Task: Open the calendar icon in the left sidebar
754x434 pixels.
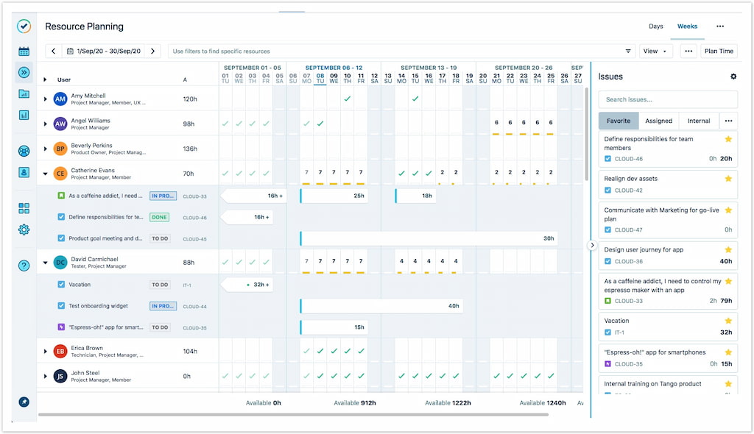Action: (x=24, y=51)
